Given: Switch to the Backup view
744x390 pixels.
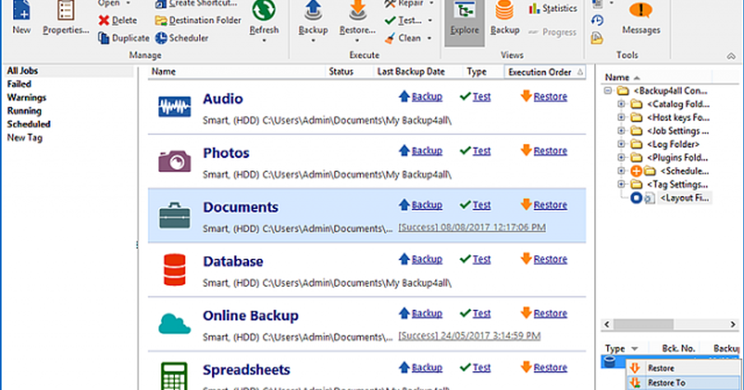Looking at the screenshot, I should tap(504, 19).
